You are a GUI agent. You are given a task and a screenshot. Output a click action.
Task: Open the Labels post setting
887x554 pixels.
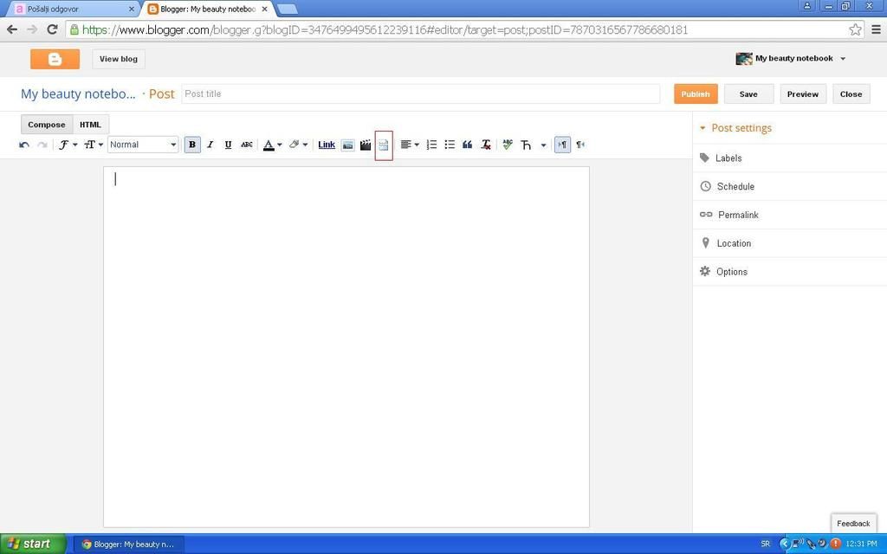(728, 158)
